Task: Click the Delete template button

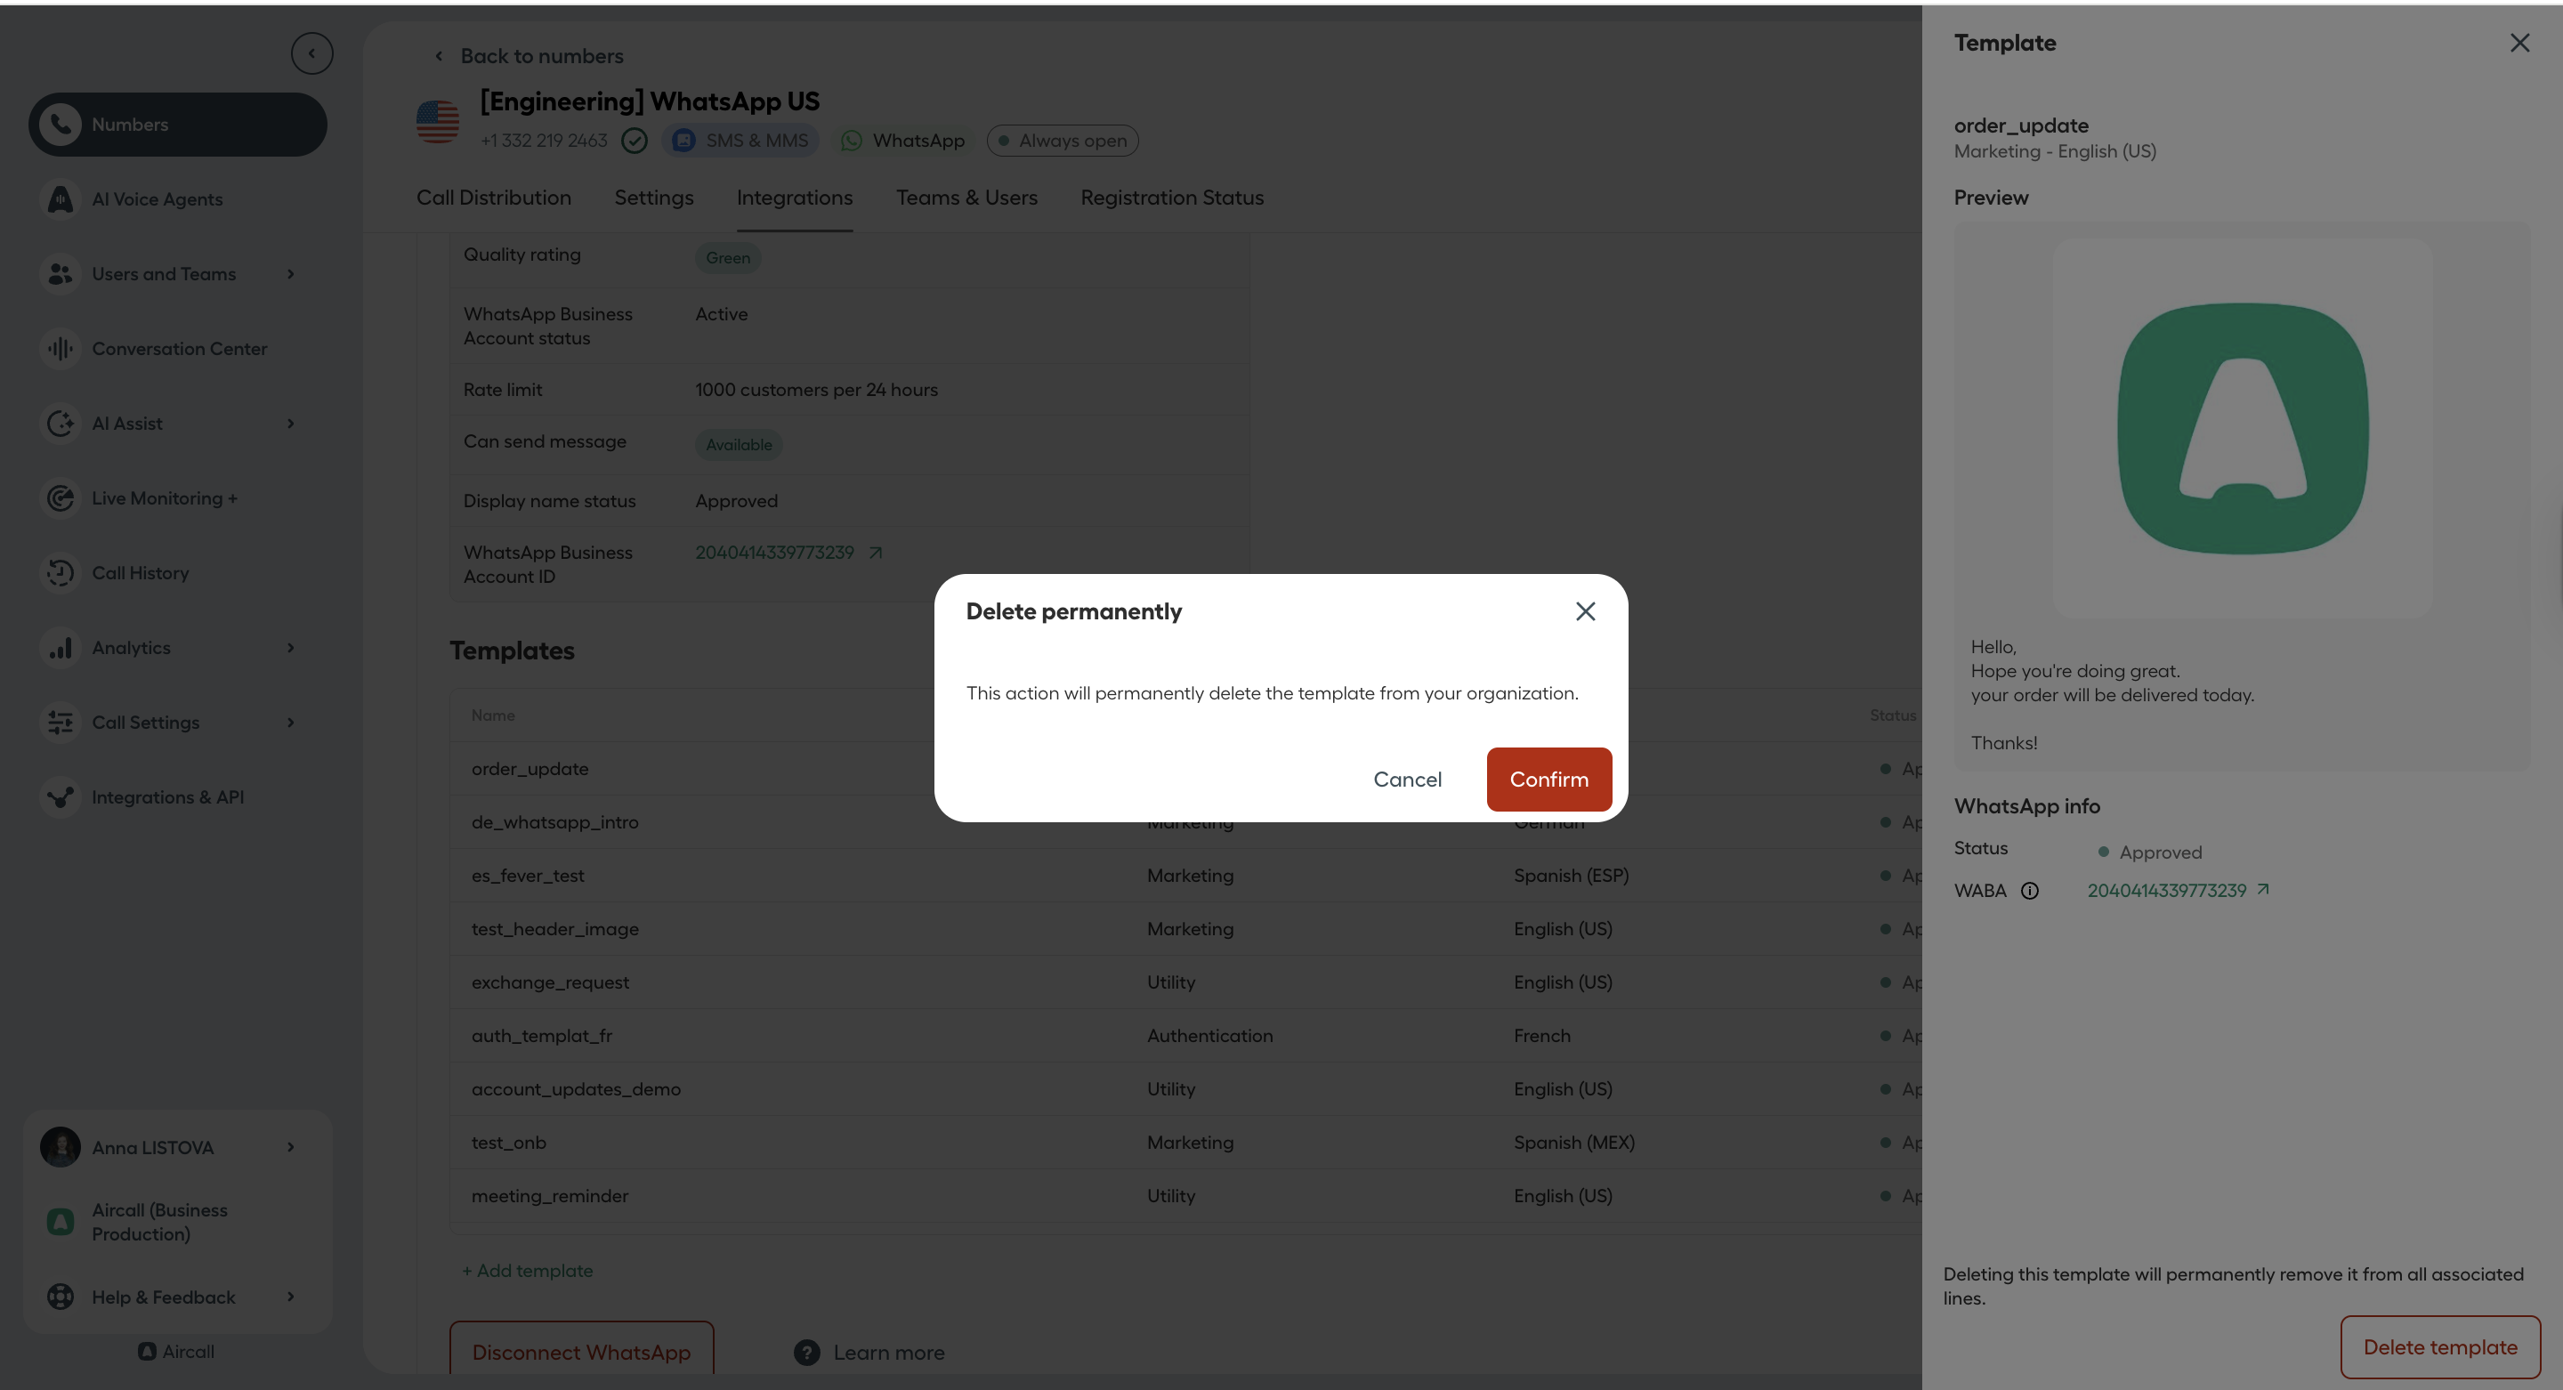Action: tap(2439, 1346)
